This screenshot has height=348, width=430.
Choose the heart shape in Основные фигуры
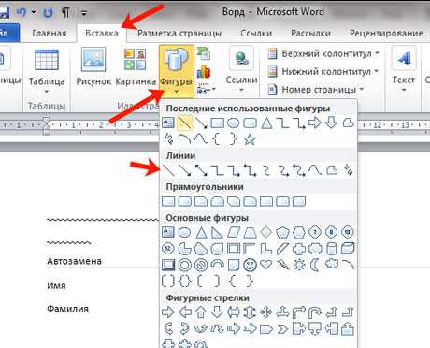tap(266, 265)
